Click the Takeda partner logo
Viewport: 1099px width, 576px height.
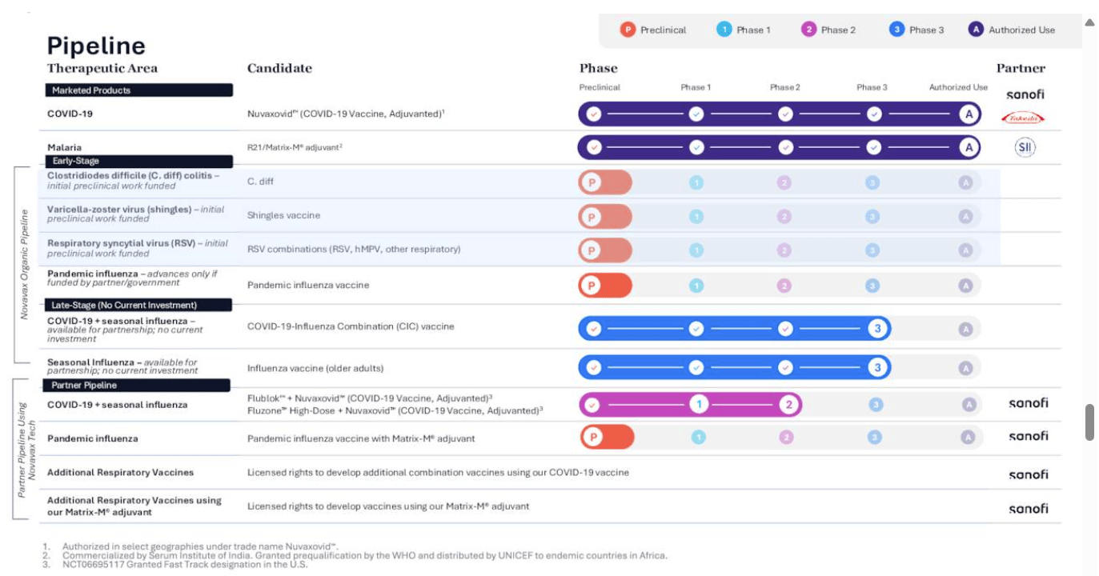point(1023,118)
